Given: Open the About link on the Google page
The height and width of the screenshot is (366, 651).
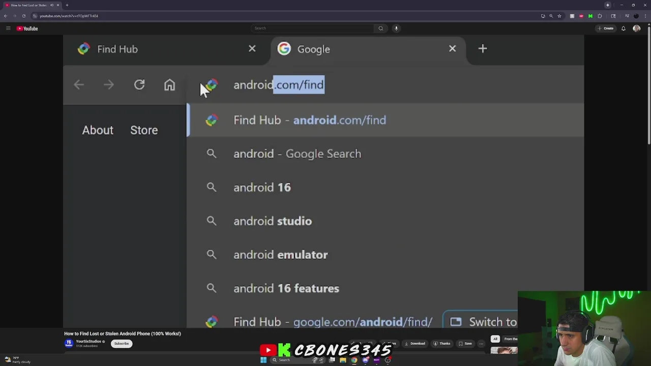Looking at the screenshot, I should pos(98,130).
